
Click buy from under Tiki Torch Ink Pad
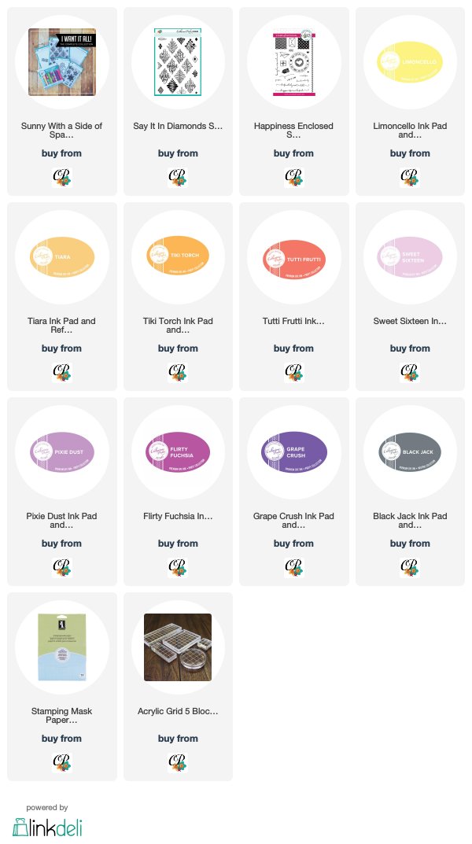coord(178,348)
